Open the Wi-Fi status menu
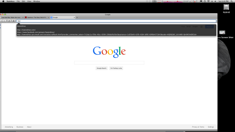Viewport: 235px width, 132px height. (208, 1)
